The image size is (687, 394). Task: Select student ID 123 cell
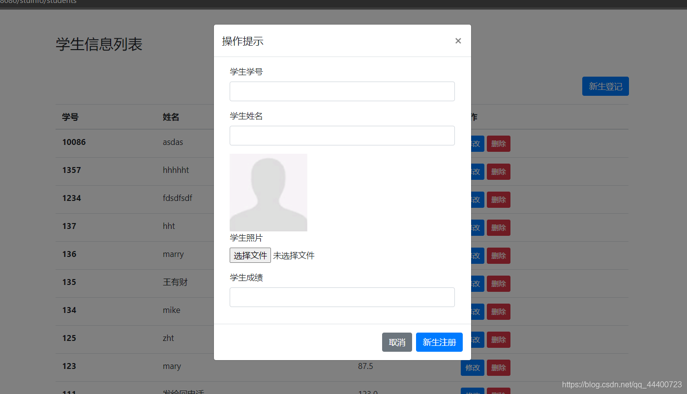(69, 366)
